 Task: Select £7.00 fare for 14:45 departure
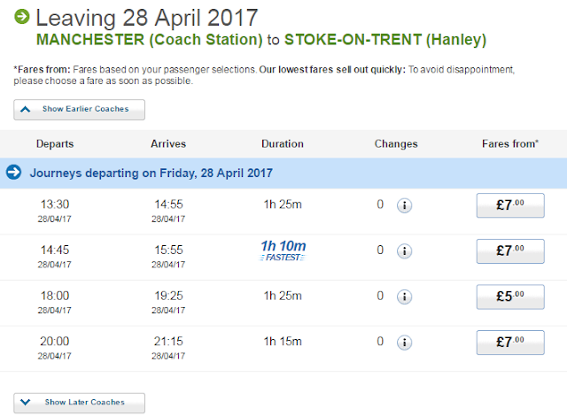click(x=510, y=250)
